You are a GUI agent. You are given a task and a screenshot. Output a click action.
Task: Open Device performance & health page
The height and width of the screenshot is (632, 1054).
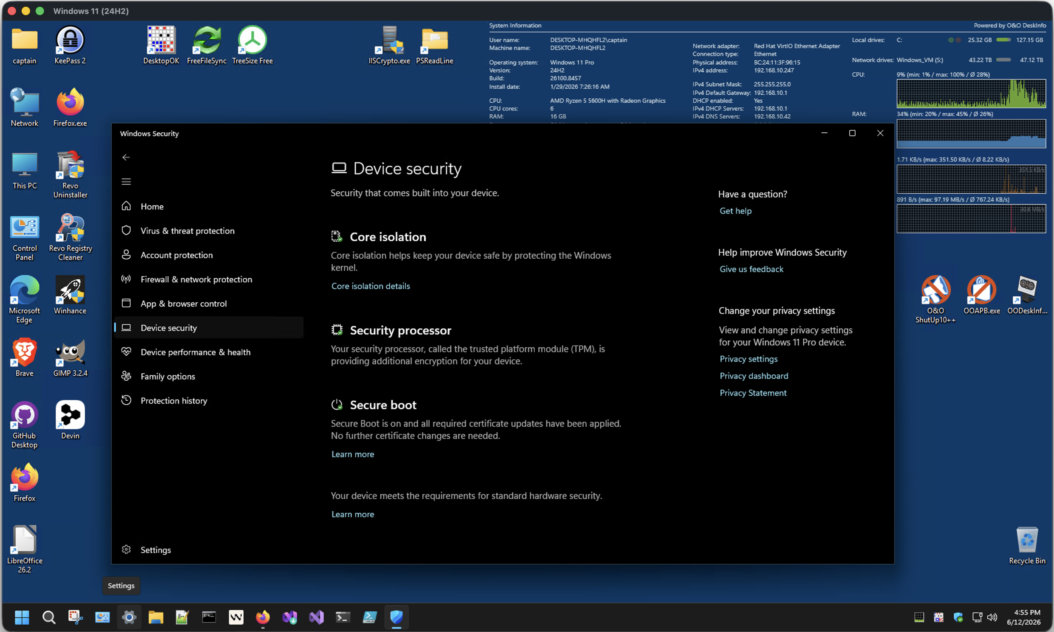[x=209, y=352]
